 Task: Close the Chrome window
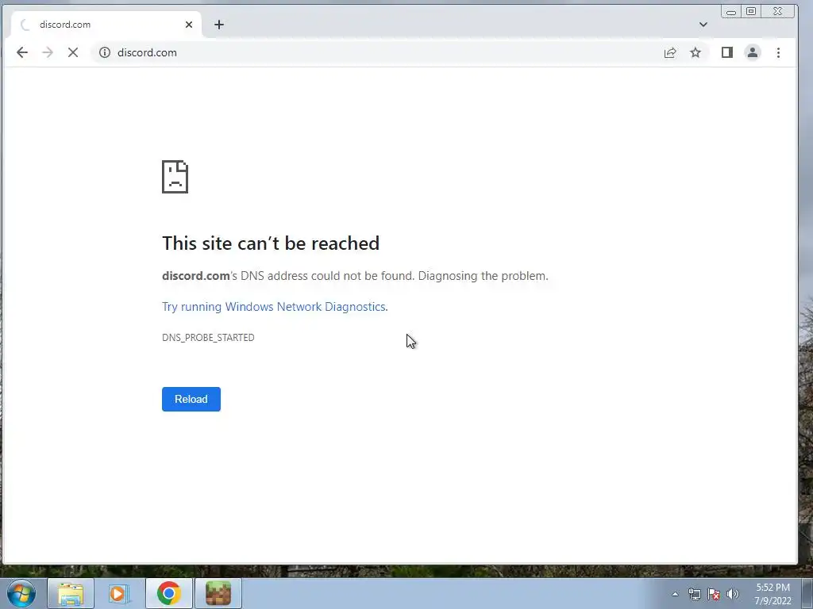(778, 11)
